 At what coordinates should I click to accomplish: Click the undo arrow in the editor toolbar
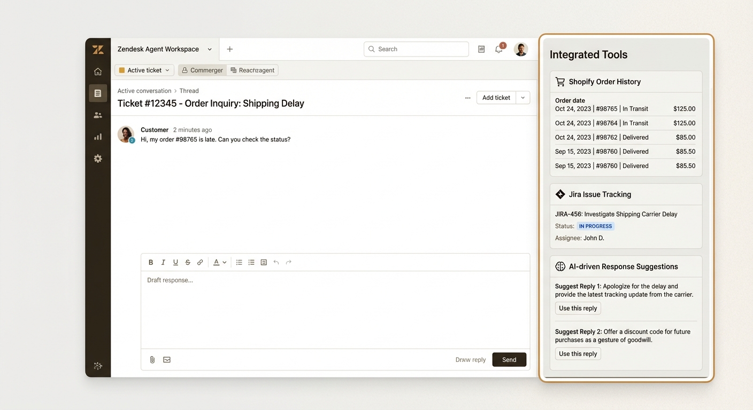[276, 262]
